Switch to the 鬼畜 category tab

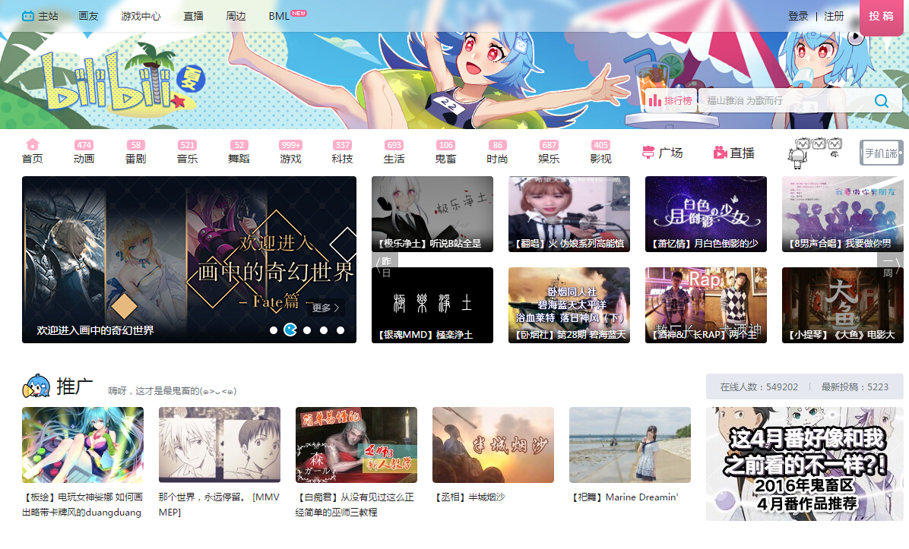pyautogui.click(x=445, y=153)
